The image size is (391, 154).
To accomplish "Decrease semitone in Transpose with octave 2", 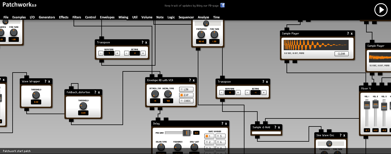I will [x=101, y=53].
